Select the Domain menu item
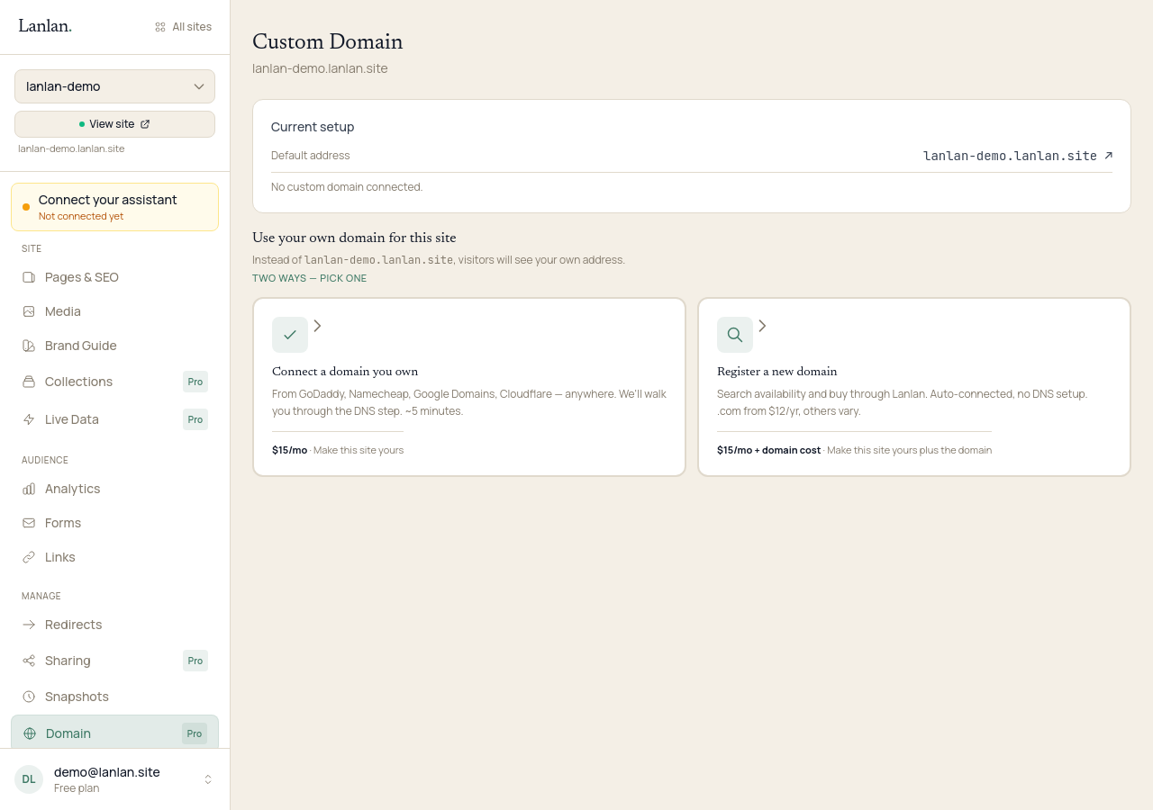This screenshot has width=1153, height=810. click(114, 733)
